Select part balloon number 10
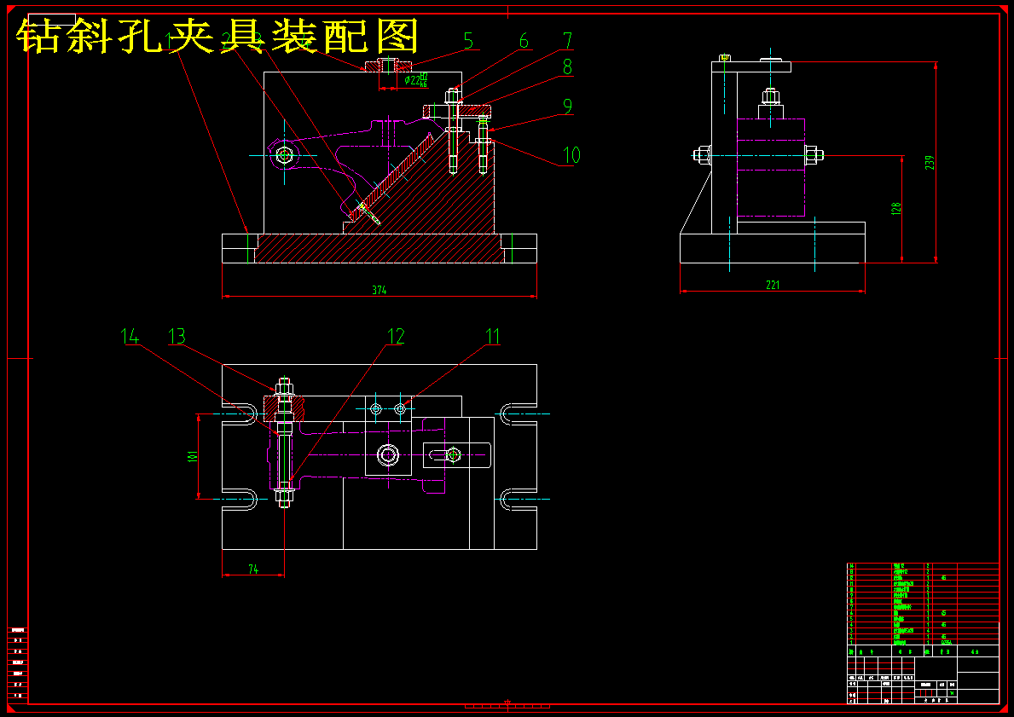The width and height of the screenshot is (1014, 717). pyautogui.click(x=571, y=155)
